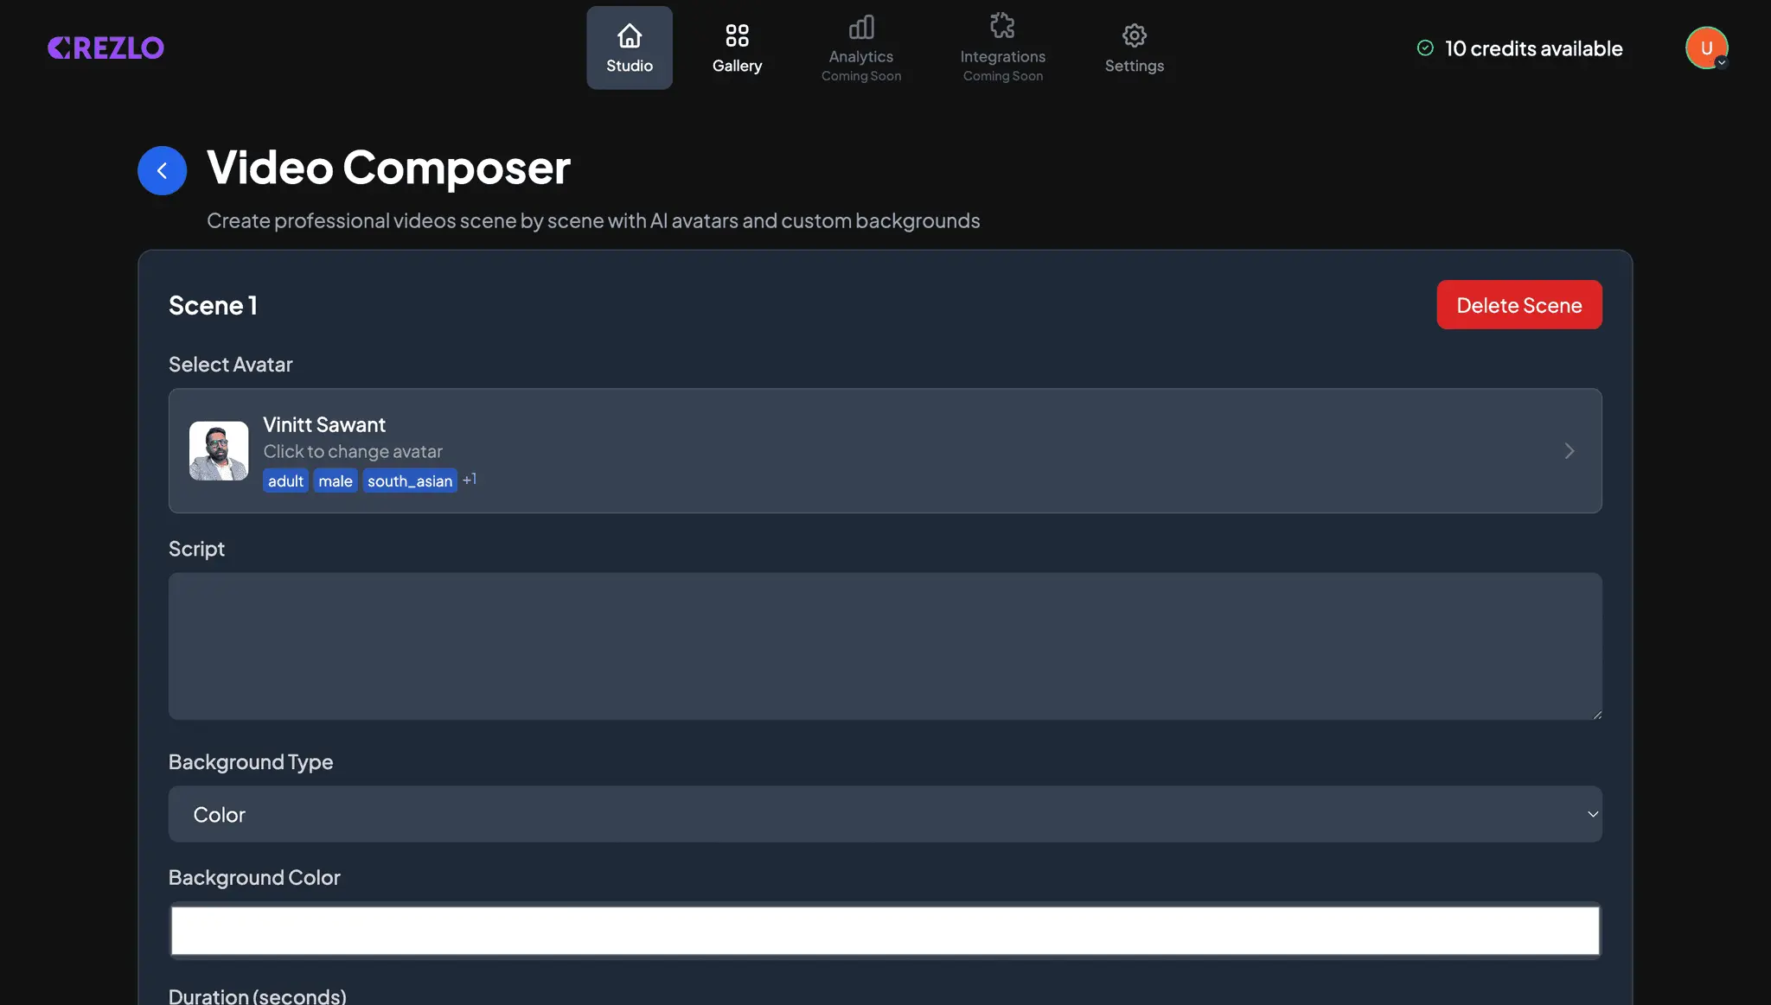The width and height of the screenshot is (1771, 1005).
Task: Click the Analytics bar chart icon
Action: [x=861, y=27]
